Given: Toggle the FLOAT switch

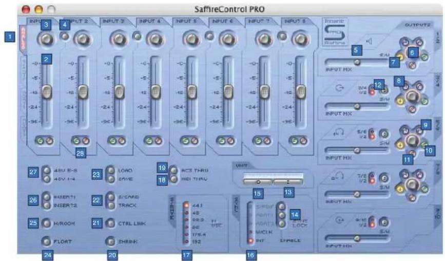Looking at the screenshot, I should coord(47,242).
